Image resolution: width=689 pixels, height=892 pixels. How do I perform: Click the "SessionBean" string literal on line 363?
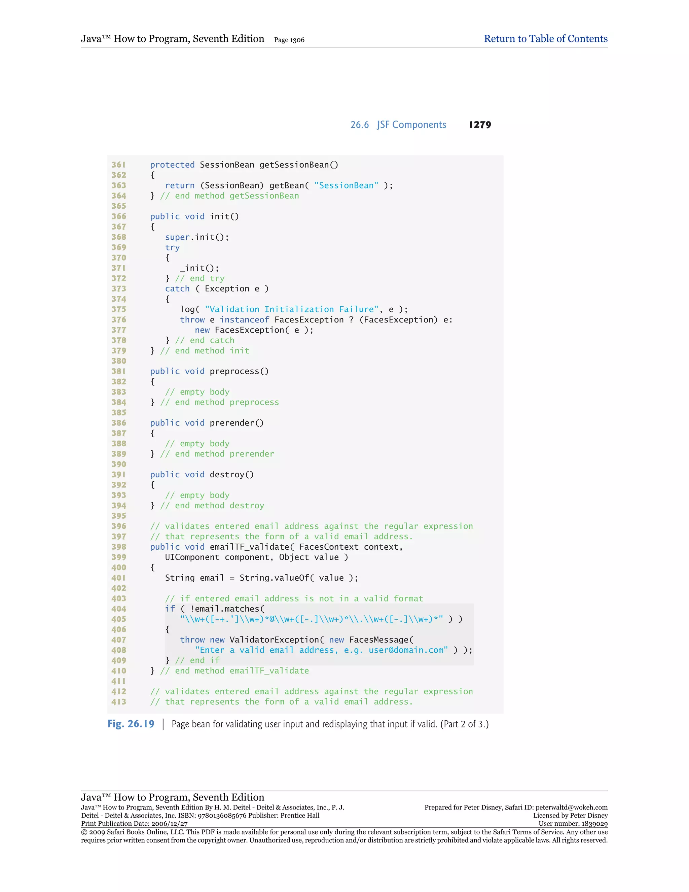(346, 185)
